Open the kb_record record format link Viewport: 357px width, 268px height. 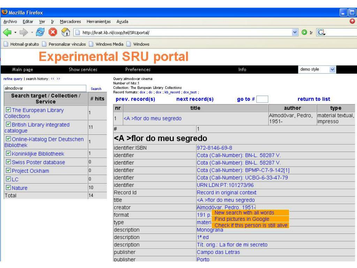pos(172,92)
